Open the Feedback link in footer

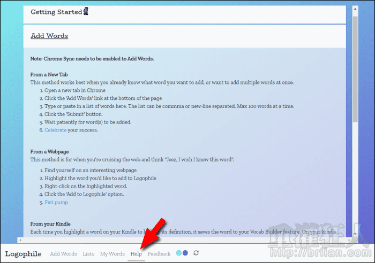(159, 254)
